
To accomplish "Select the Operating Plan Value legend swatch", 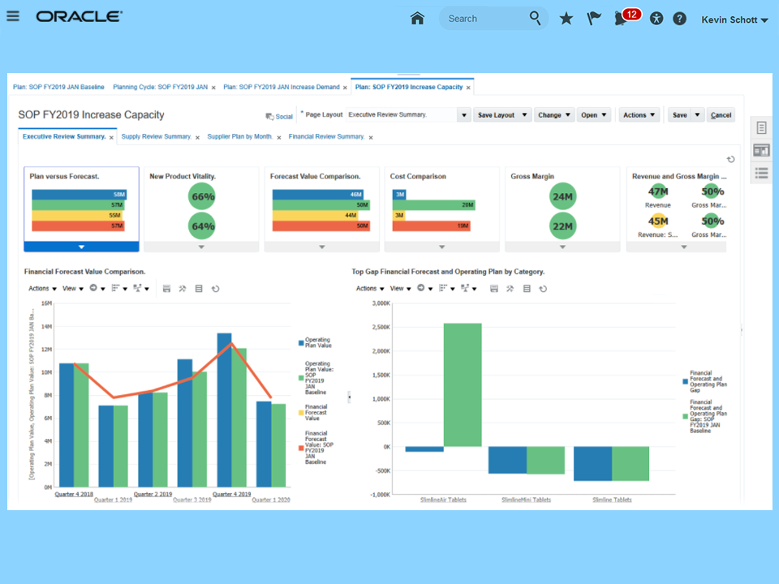I will [301, 342].
